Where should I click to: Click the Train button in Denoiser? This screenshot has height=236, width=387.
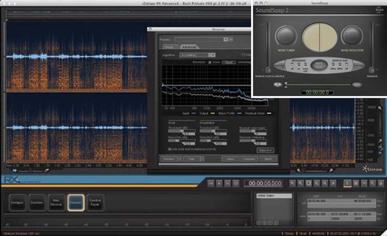click(192, 159)
